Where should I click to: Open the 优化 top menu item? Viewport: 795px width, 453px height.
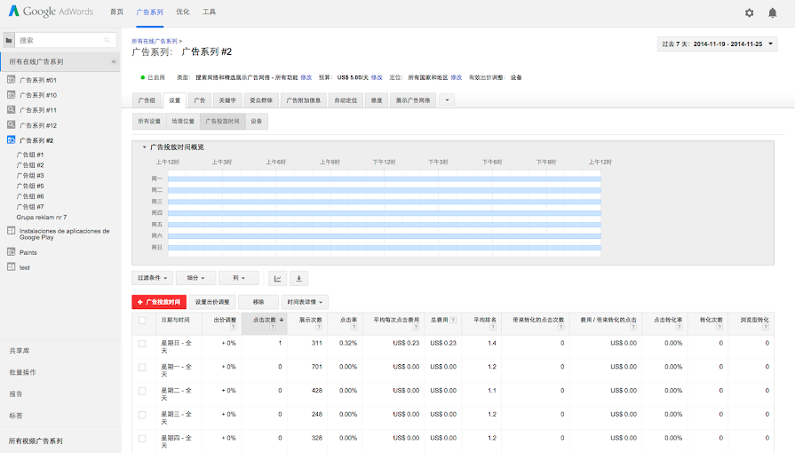(x=182, y=12)
